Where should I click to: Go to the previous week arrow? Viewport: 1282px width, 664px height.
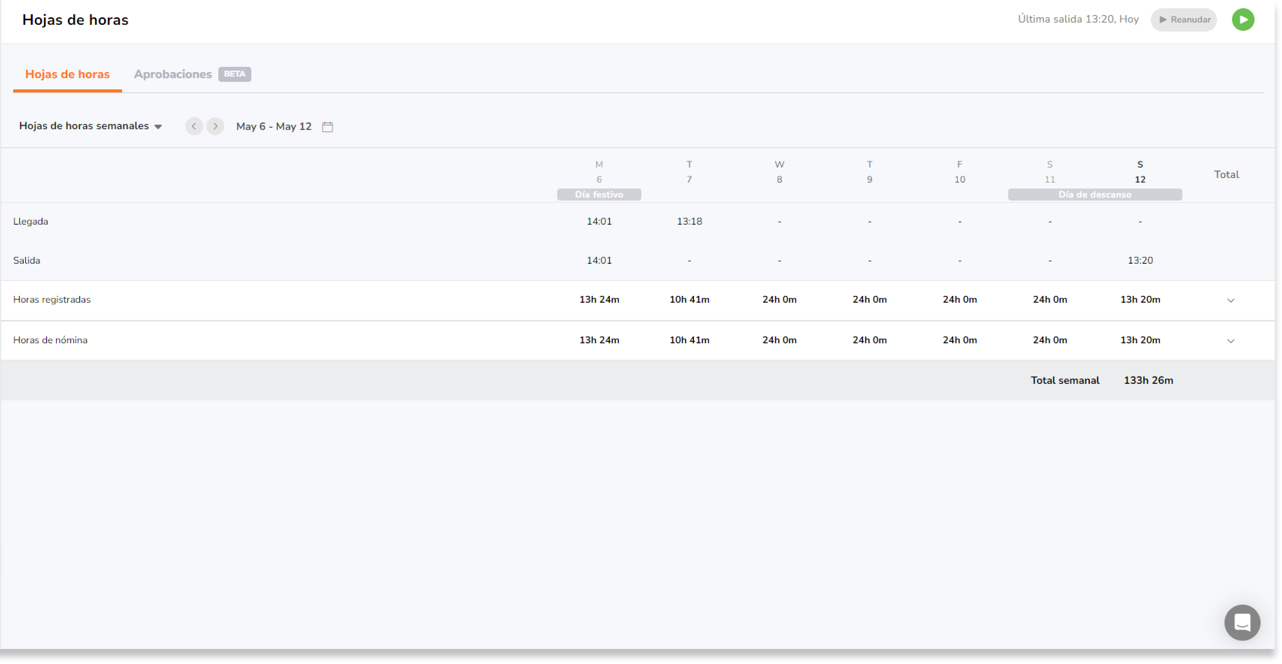[194, 126]
